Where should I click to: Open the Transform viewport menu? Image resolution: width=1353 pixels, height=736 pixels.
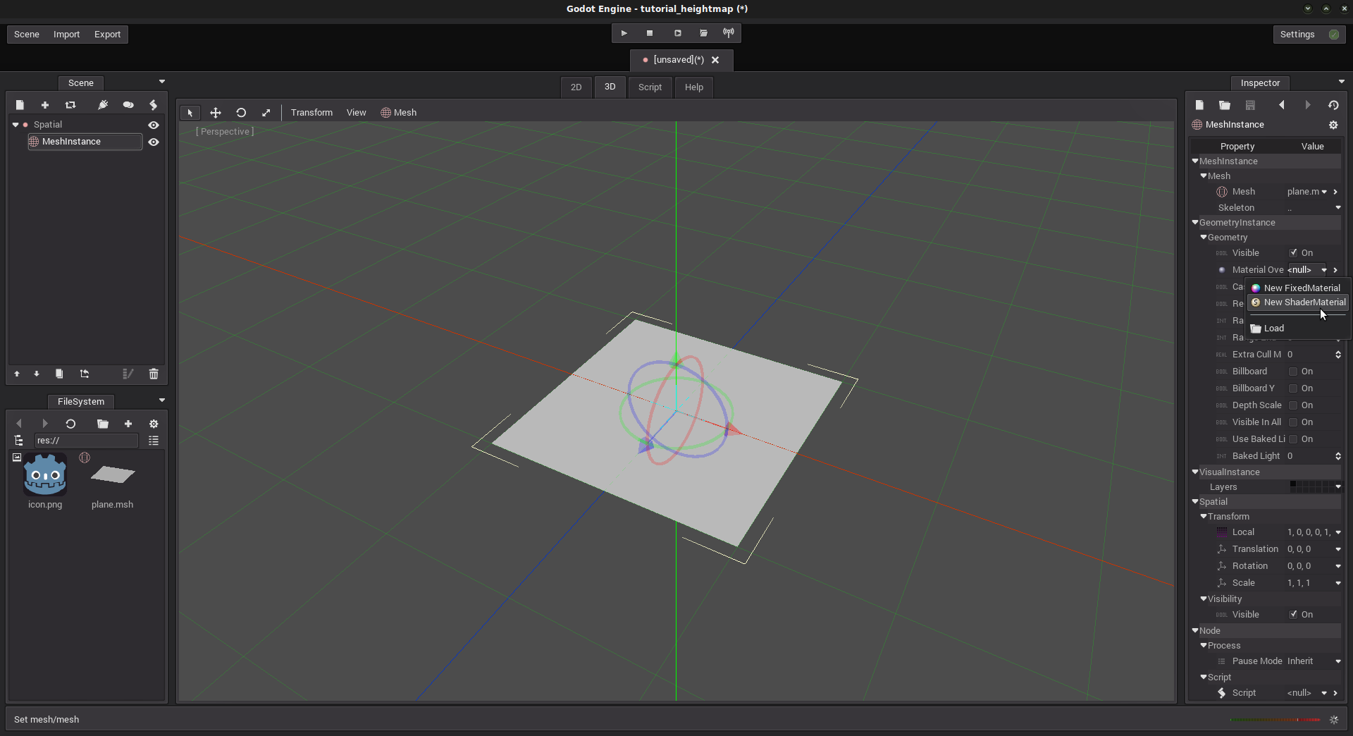pos(311,113)
